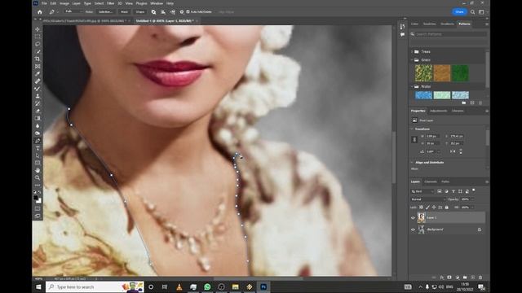Collapse the Transform section

point(412,129)
